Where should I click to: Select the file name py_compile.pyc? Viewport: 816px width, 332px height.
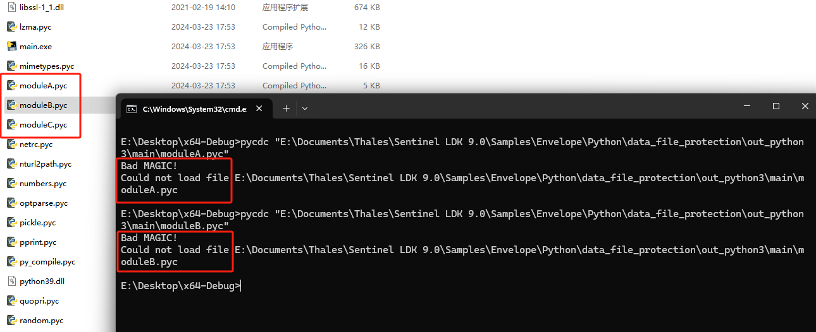point(47,262)
